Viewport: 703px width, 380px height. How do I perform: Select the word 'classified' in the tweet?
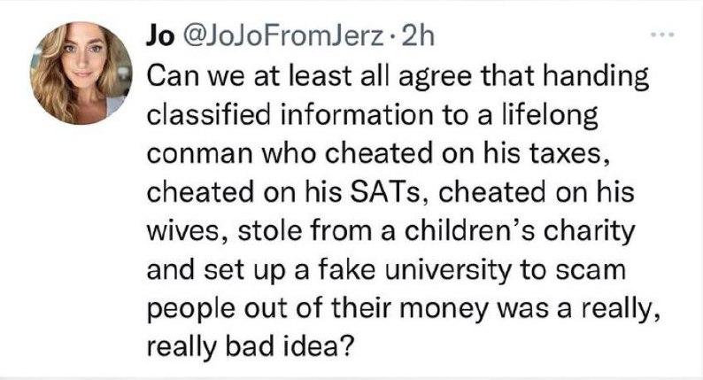coord(209,115)
